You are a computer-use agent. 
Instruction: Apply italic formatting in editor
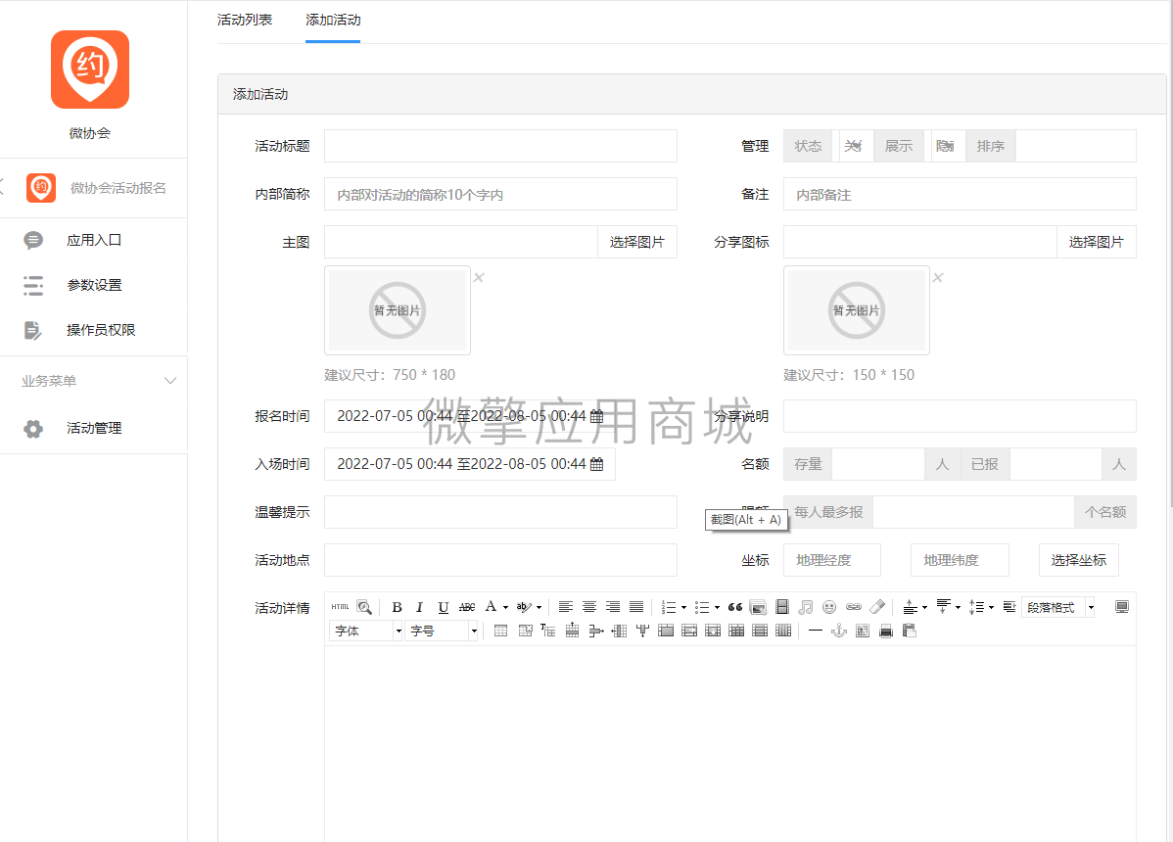pyautogui.click(x=420, y=607)
